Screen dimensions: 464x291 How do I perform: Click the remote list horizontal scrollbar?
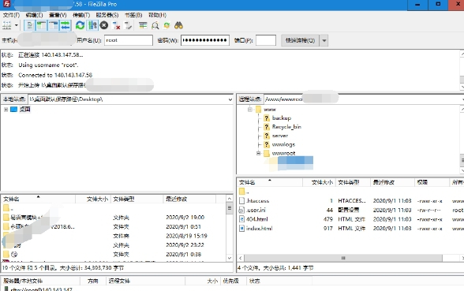pos(343,258)
